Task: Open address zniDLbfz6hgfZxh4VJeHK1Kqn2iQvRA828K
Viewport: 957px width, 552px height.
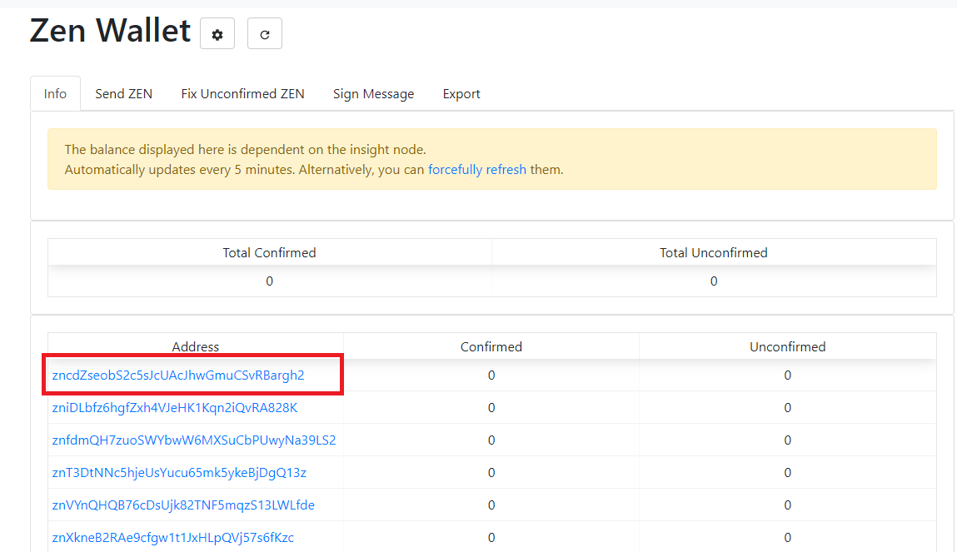Action: 175,407
